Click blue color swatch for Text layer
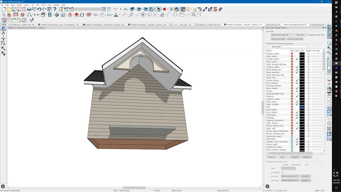The width and height of the screenshot is (341, 192). pos(302,107)
